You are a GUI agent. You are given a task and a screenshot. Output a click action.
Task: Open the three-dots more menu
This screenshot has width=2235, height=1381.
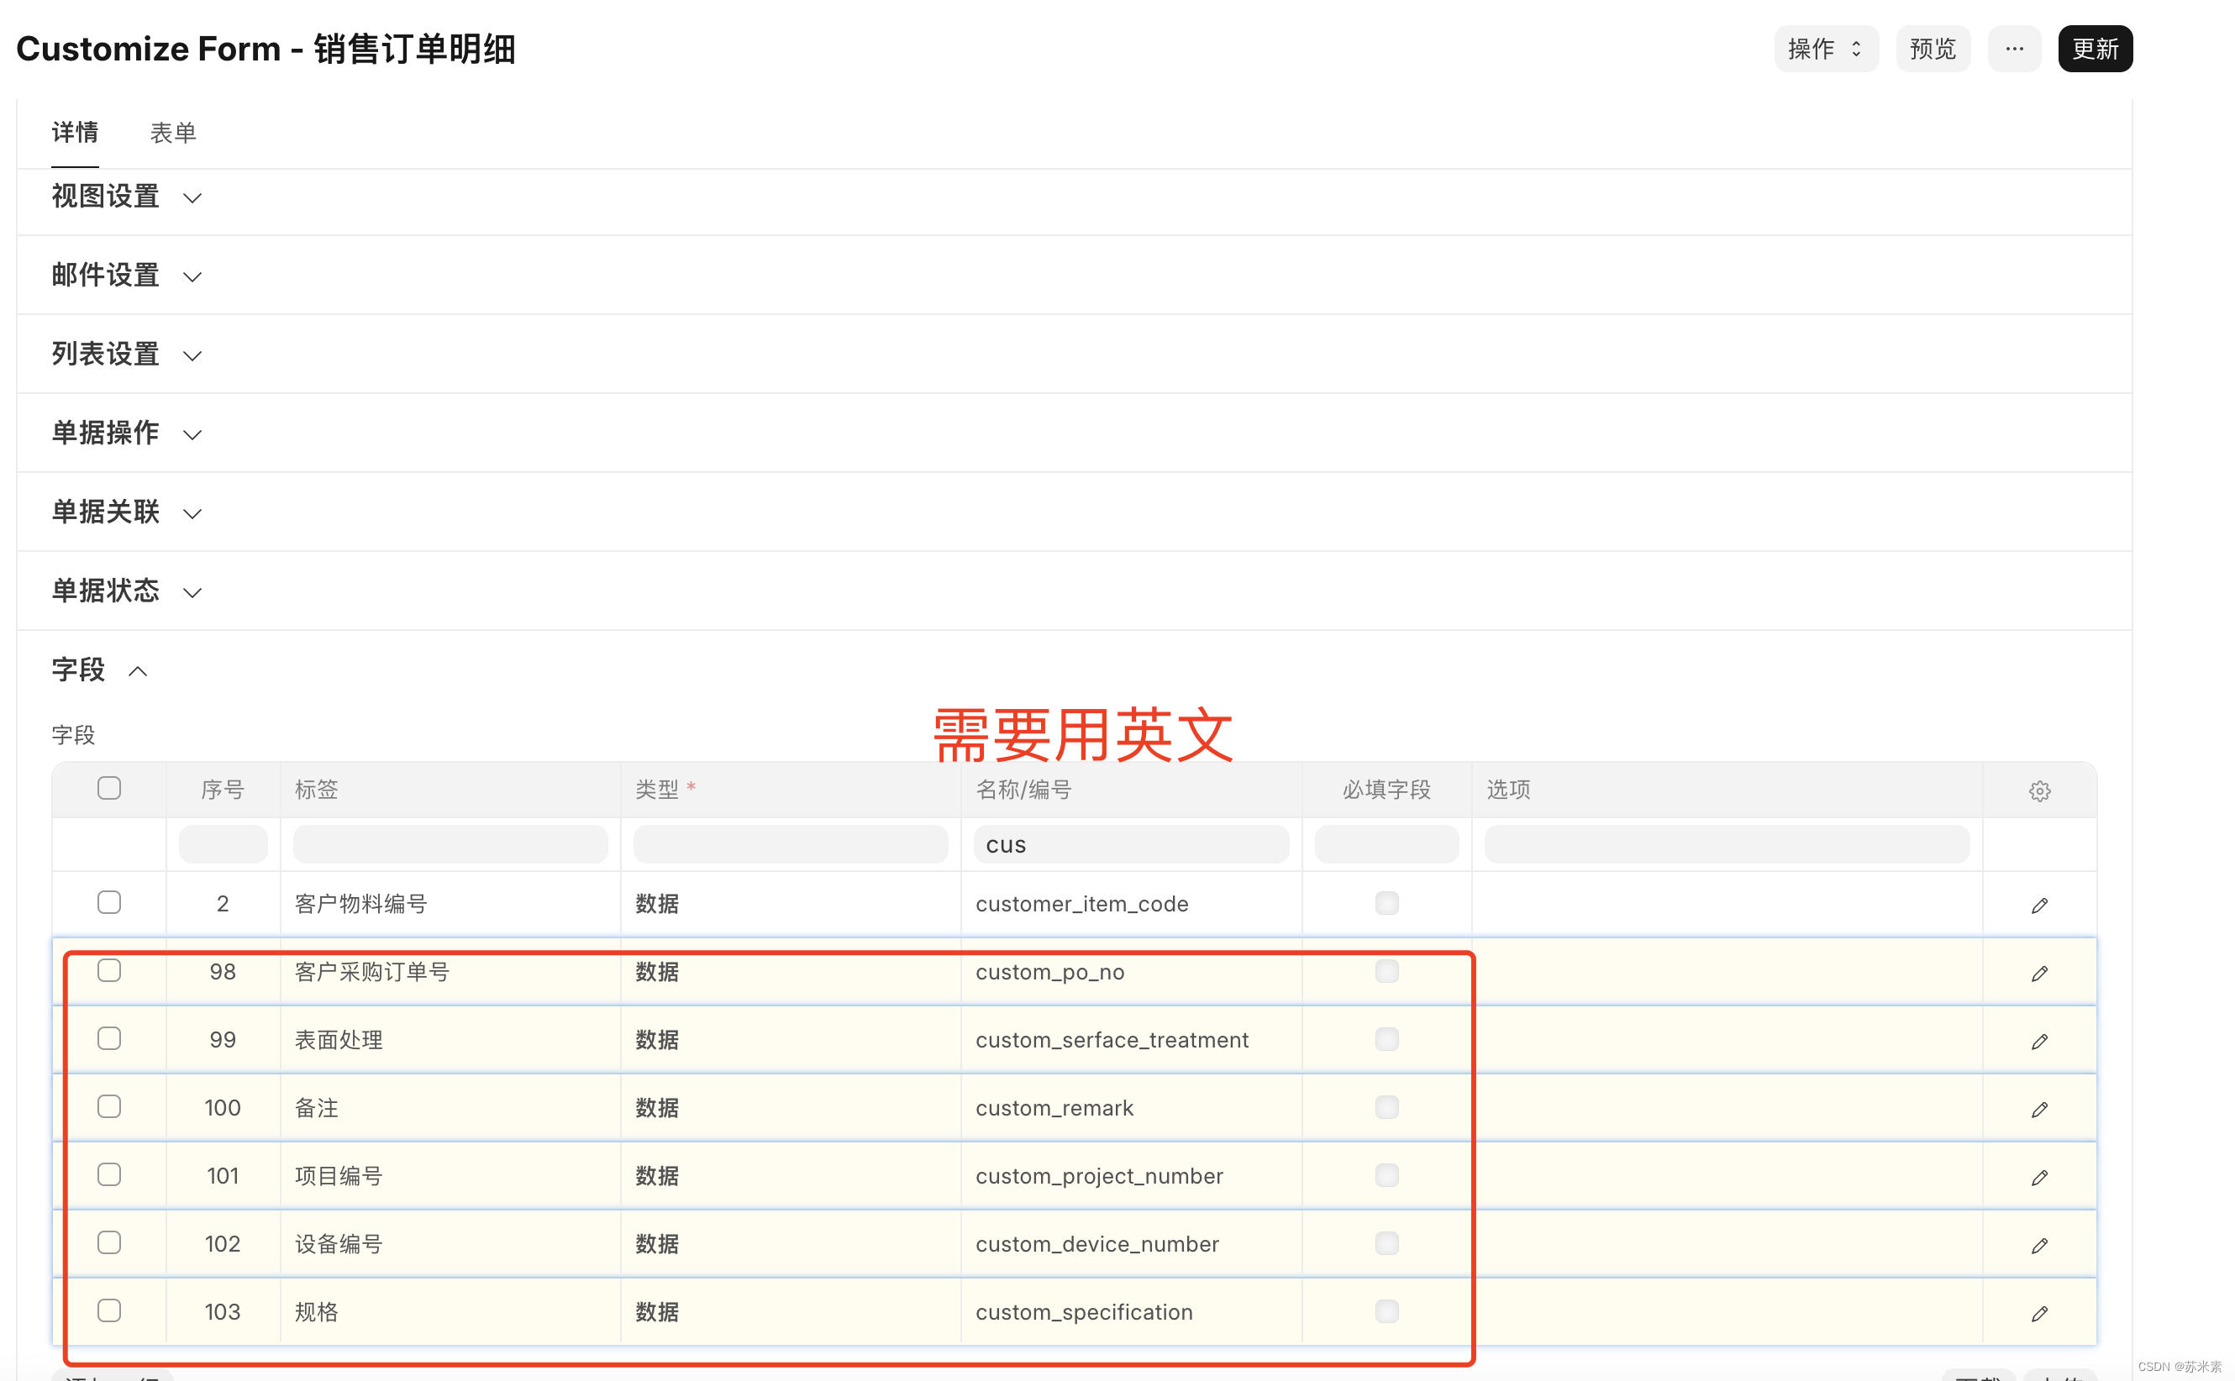point(2013,49)
